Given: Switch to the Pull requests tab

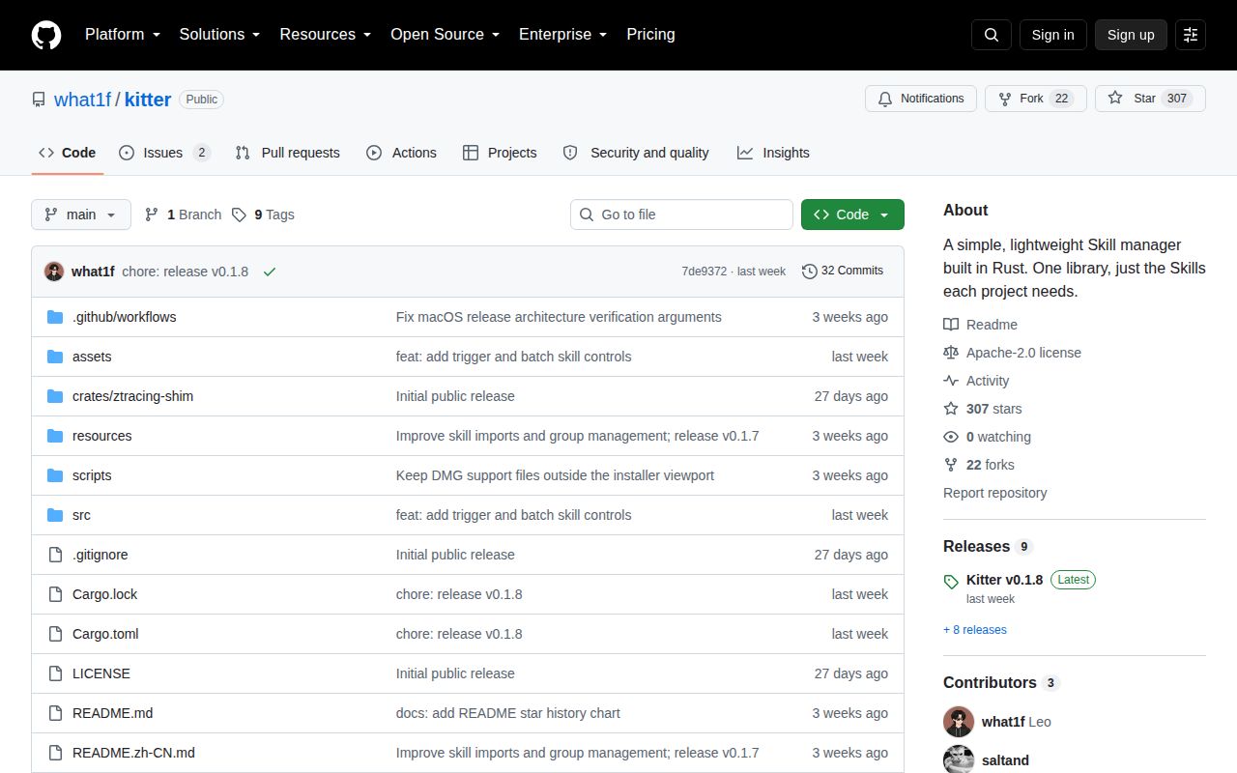Looking at the screenshot, I should point(288,153).
